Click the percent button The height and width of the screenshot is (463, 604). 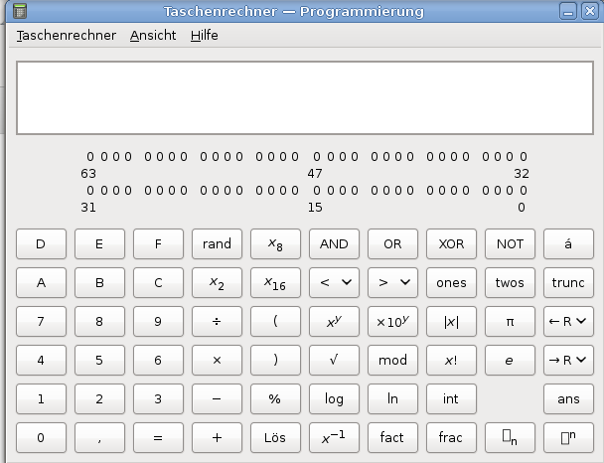coord(275,398)
